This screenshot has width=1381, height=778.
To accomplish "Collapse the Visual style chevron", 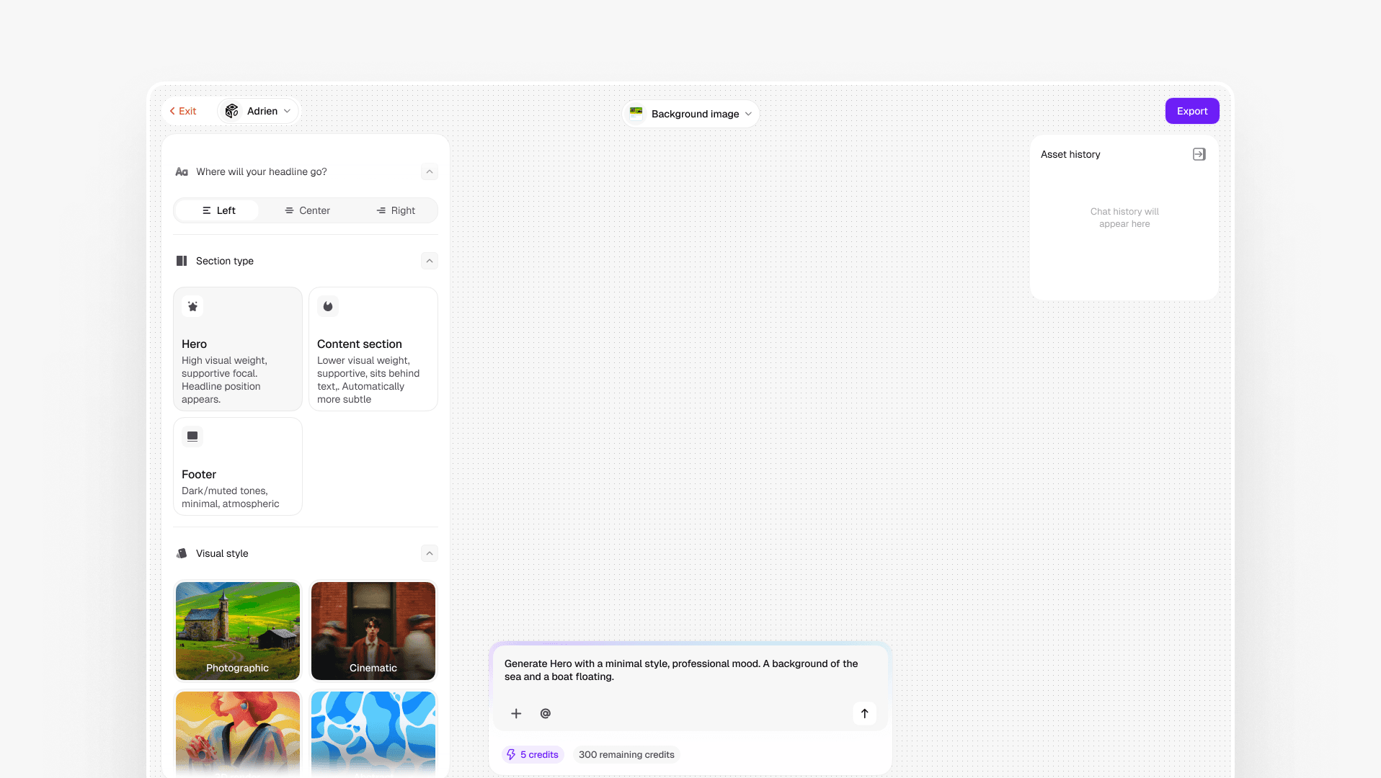I will click(x=430, y=553).
